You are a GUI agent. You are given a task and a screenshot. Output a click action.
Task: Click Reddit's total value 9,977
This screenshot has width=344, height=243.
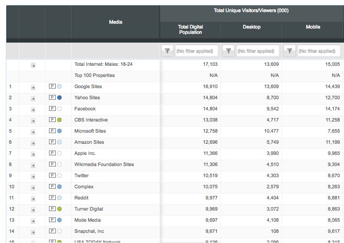pyautogui.click(x=212, y=198)
